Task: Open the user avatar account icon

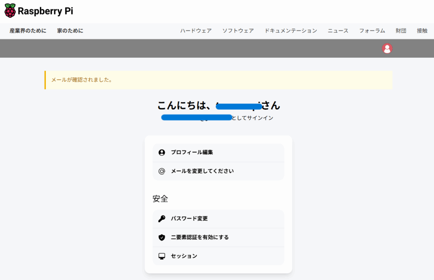Action: click(x=387, y=48)
